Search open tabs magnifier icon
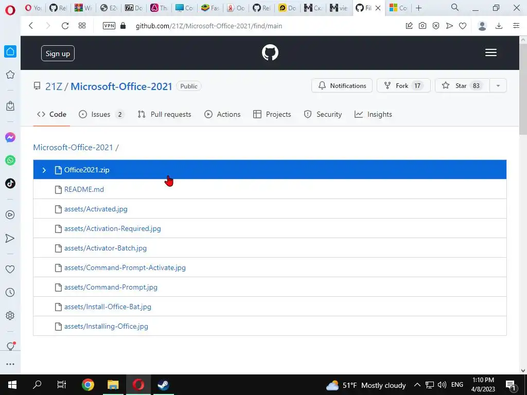The height and width of the screenshot is (395, 527). point(455,7)
